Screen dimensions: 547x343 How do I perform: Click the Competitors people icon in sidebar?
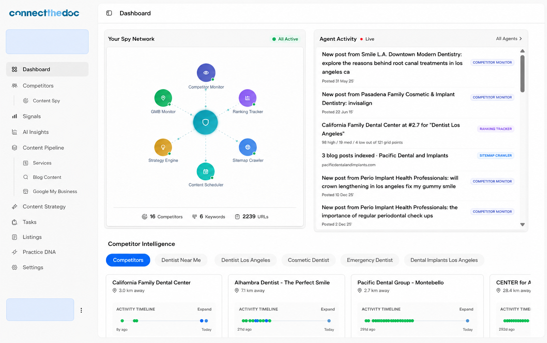[x=15, y=86]
